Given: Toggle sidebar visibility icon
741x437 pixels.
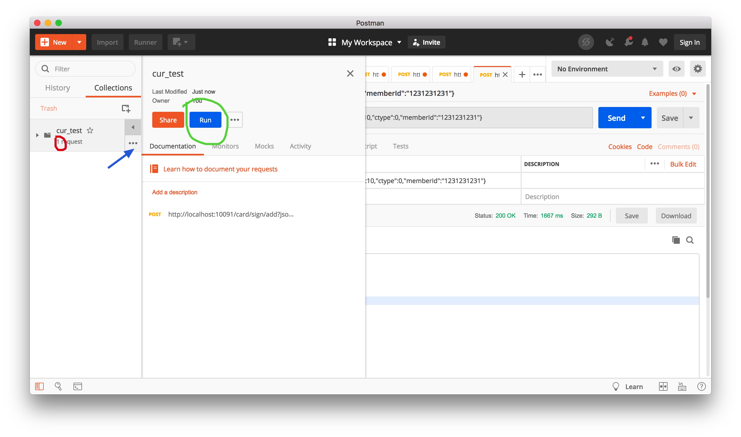Looking at the screenshot, I should 39,386.
